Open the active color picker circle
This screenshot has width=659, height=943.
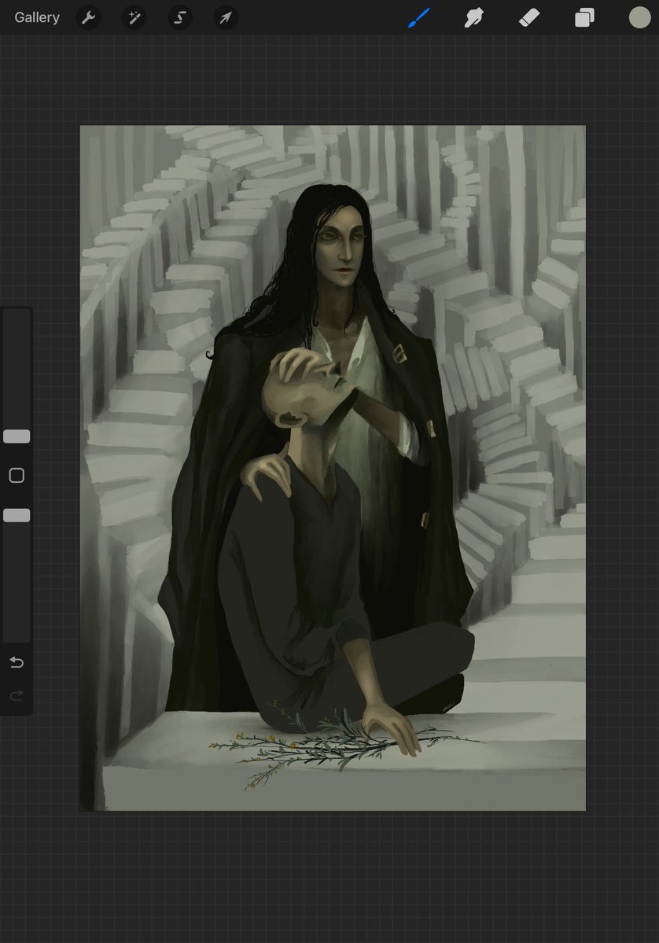[x=640, y=17]
